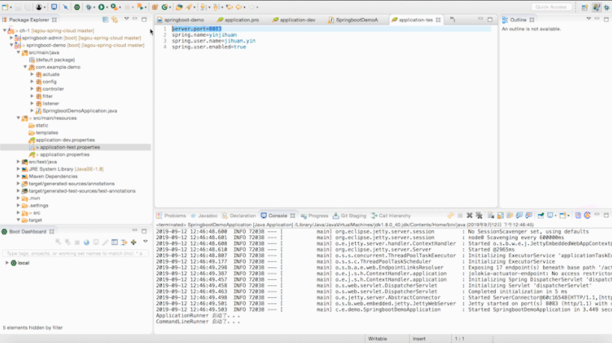Click the Debug bug icon in toolbar
The height and width of the screenshot is (343, 612).
(x=89, y=7)
